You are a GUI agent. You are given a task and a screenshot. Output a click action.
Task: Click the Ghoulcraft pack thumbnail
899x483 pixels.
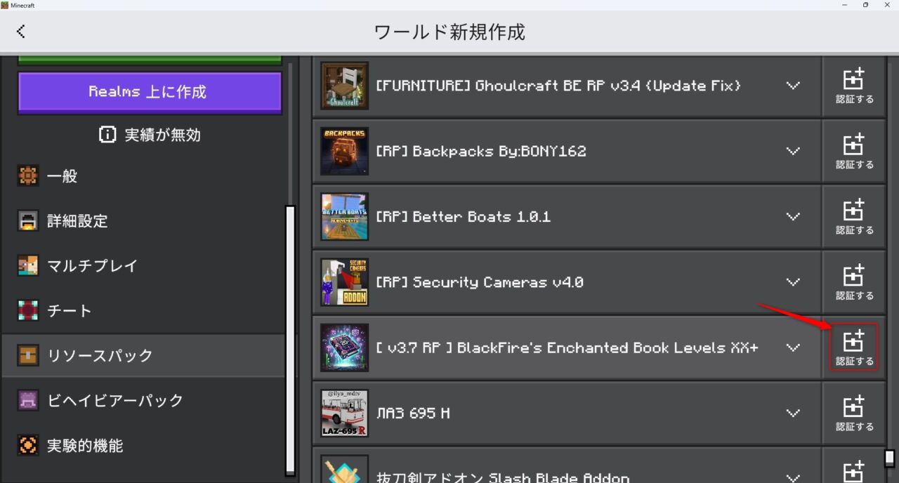coord(344,86)
